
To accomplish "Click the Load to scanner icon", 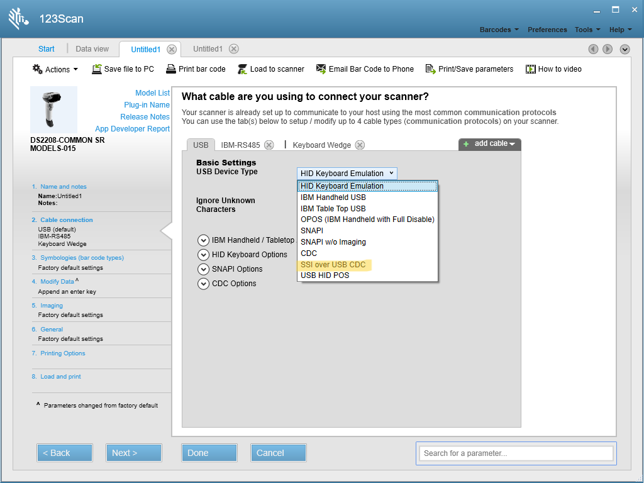I will (x=243, y=69).
